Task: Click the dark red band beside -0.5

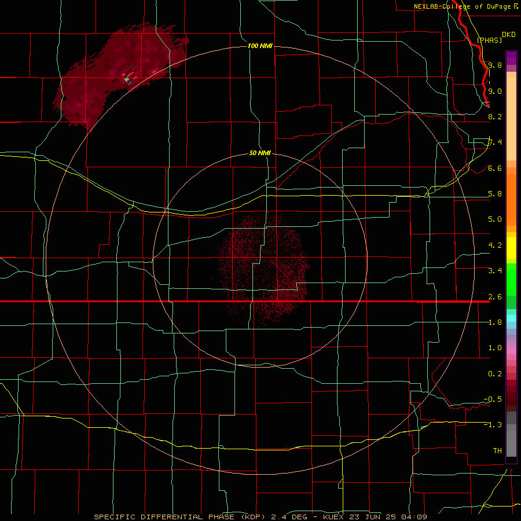Action: click(511, 399)
